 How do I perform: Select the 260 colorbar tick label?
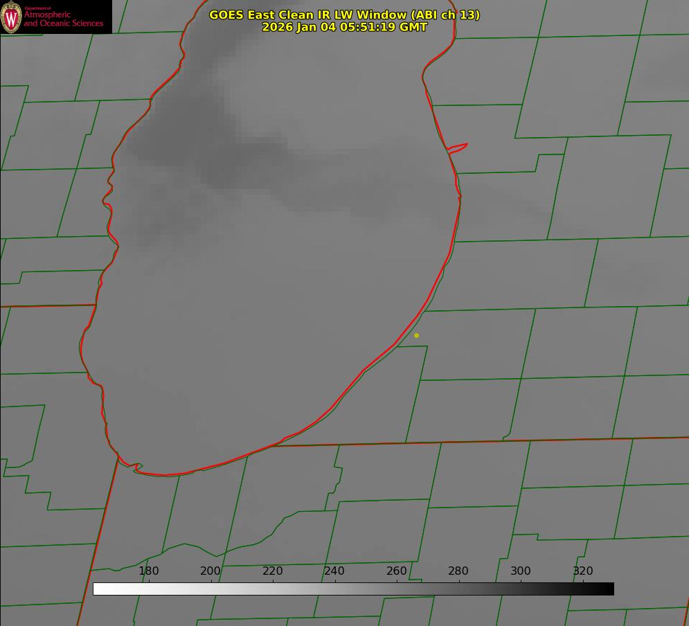click(x=397, y=571)
